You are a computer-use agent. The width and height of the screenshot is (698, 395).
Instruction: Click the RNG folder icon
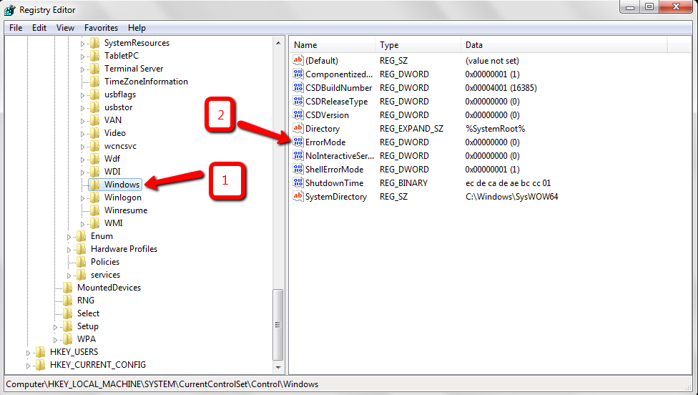pyautogui.click(x=68, y=301)
